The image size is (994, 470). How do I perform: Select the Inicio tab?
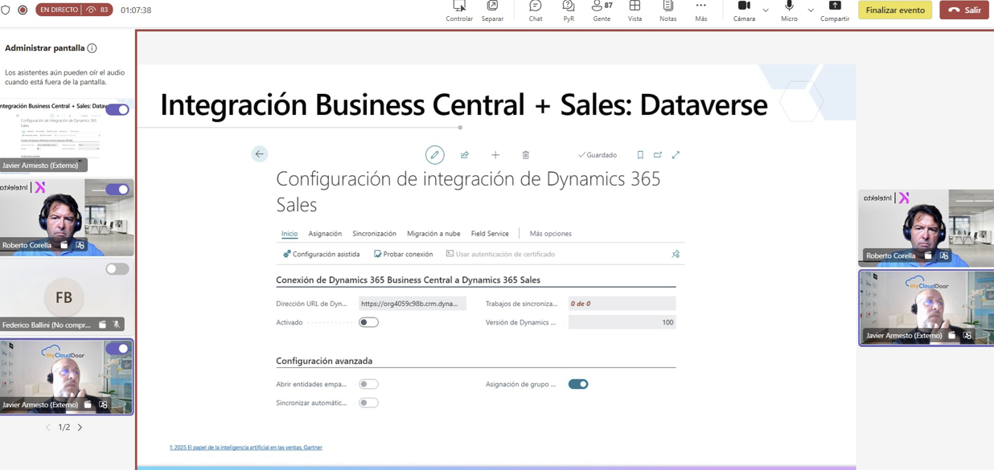[x=290, y=234]
